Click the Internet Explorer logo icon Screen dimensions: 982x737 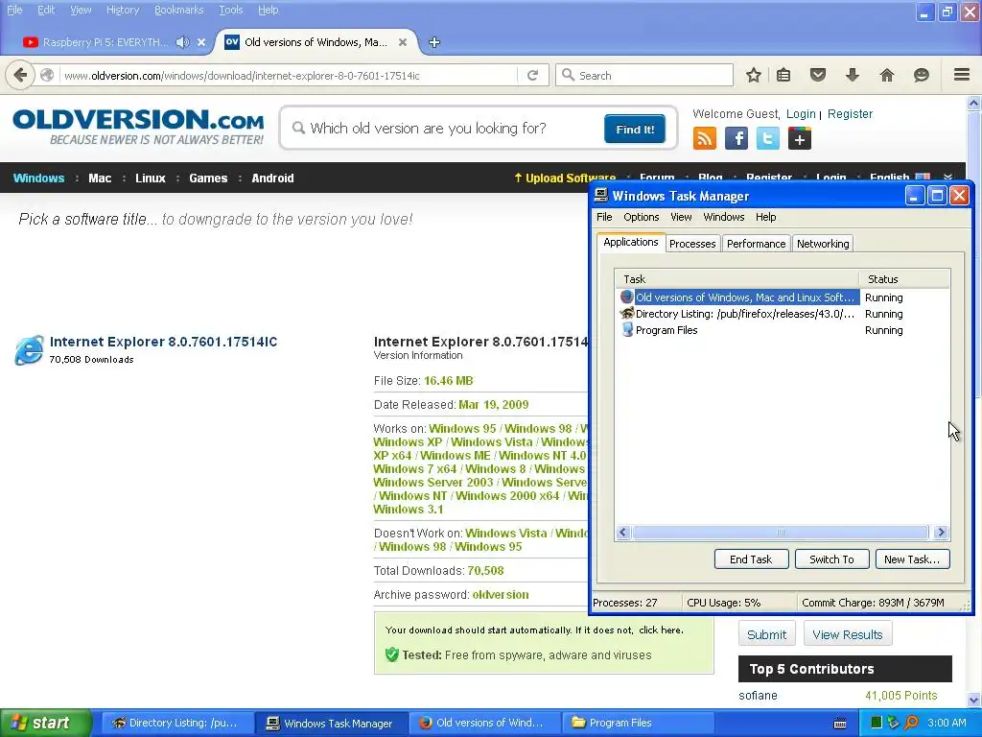click(29, 349)
